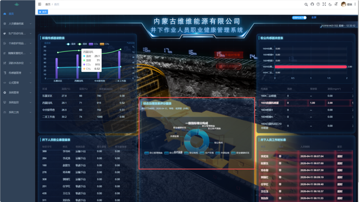Click the 传感器管理 sidebar icon

click(x=5, y=73)
